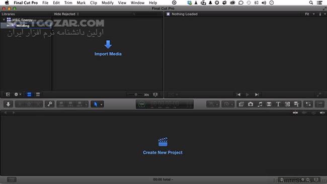
Task: Show the Effects browser
Action: [241, 104]
